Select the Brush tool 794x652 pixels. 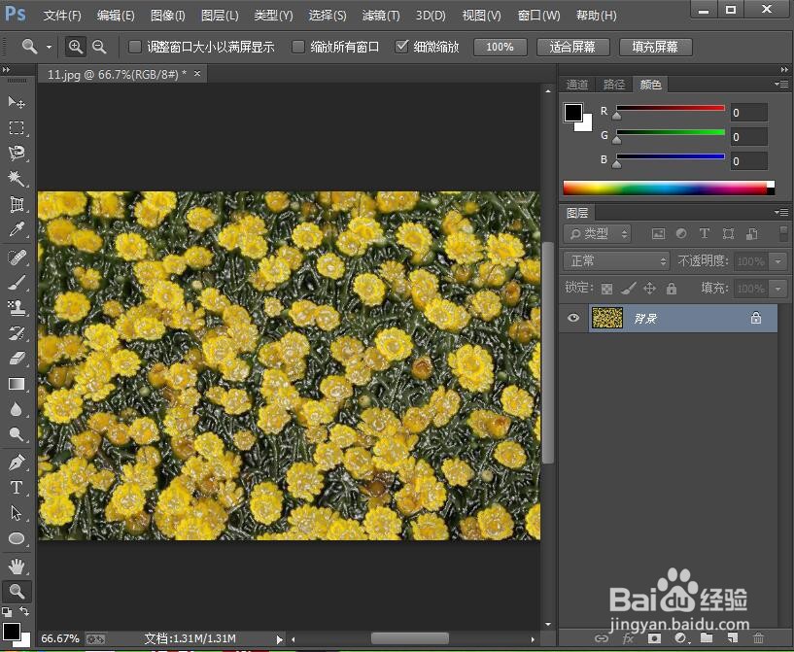pos(17,282)
